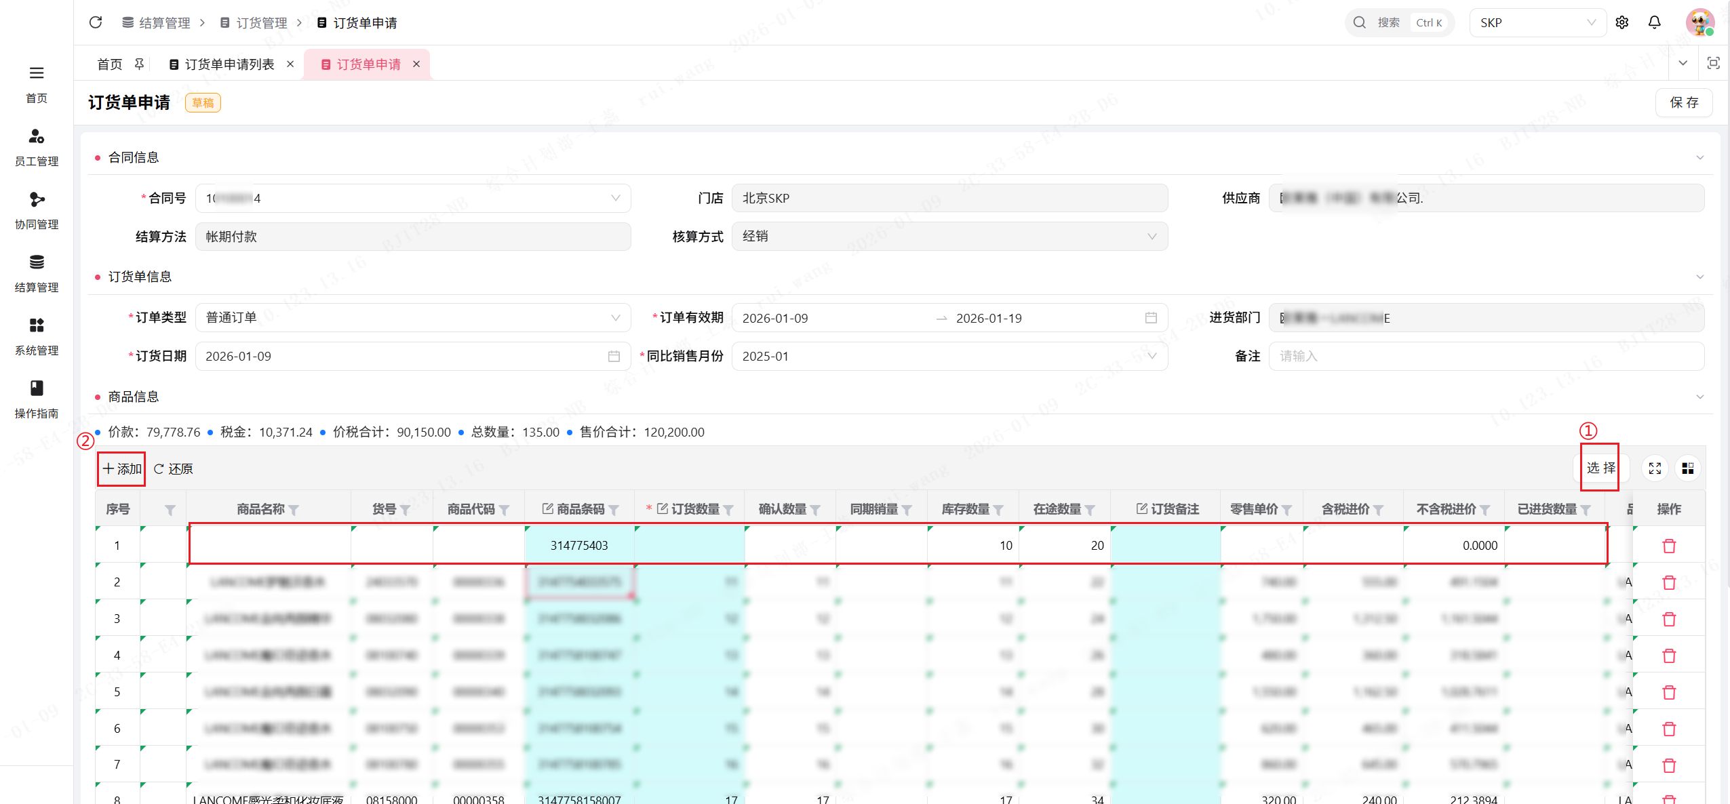Click the 保存 button

click(1683, 102)
